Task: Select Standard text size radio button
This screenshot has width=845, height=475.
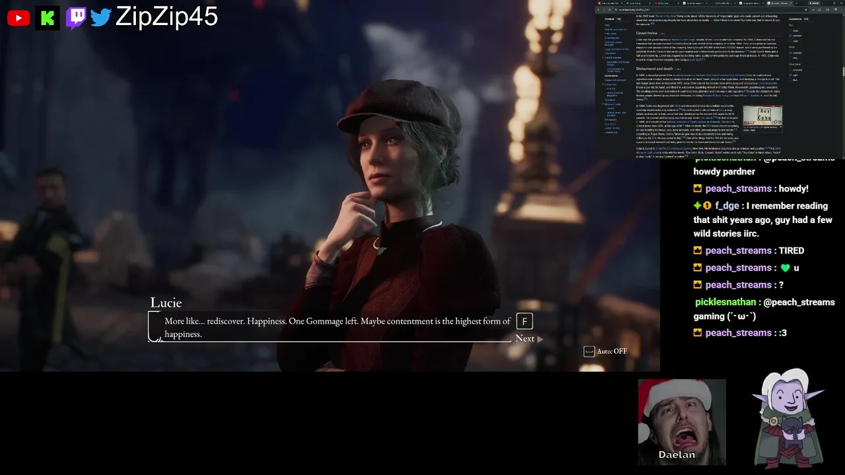Action: click(790, 36)
